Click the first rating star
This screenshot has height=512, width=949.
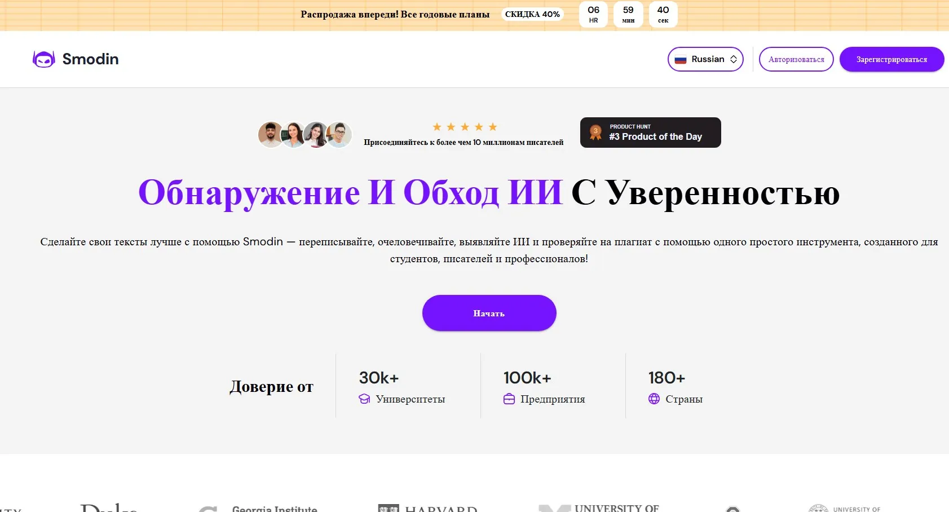click(437, 127)
